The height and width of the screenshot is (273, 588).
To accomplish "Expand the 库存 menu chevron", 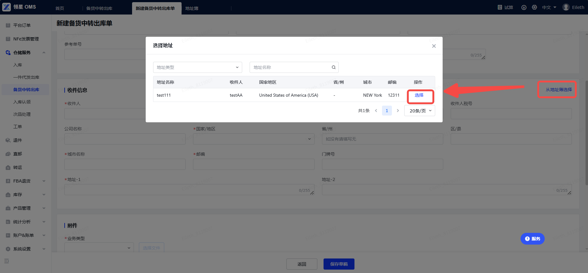I will pyautogui.click(x=44, y=195).
